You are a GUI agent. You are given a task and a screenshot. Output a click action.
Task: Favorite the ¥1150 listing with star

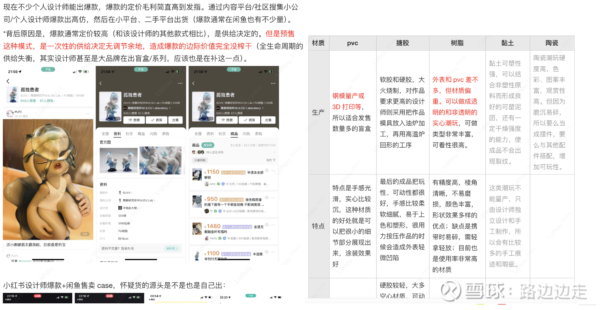267,170
